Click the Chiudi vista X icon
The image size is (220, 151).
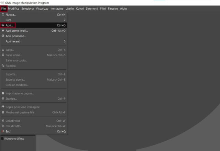(3, 121)
